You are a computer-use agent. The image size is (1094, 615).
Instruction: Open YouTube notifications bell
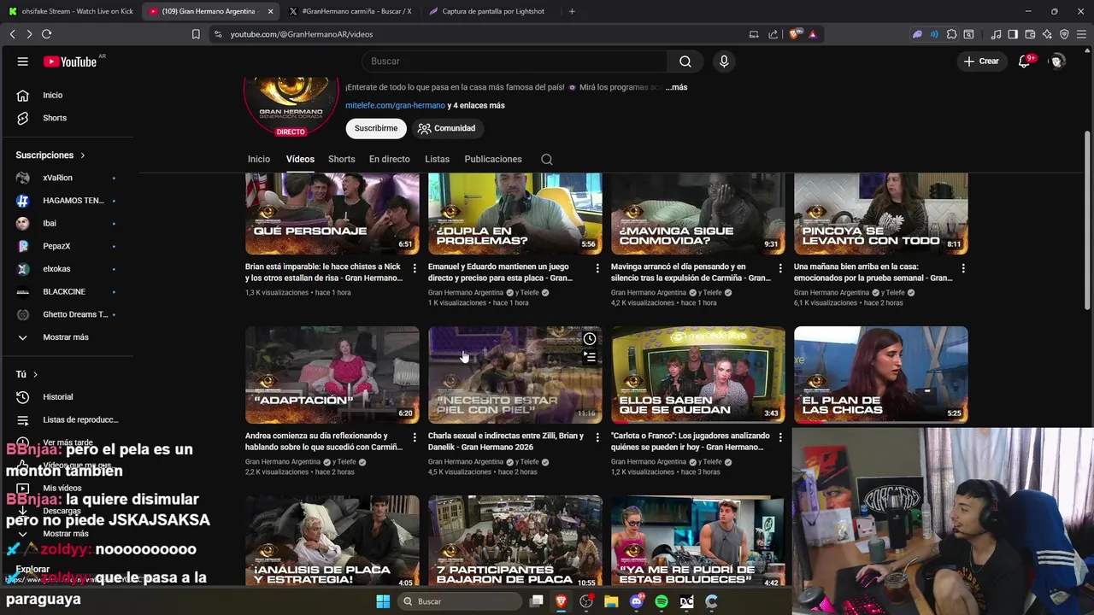[1024, 61]
